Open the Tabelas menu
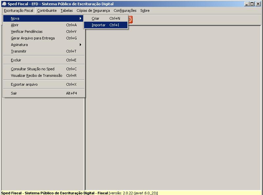This screenshot has width=263, height=195. point(67,11)
